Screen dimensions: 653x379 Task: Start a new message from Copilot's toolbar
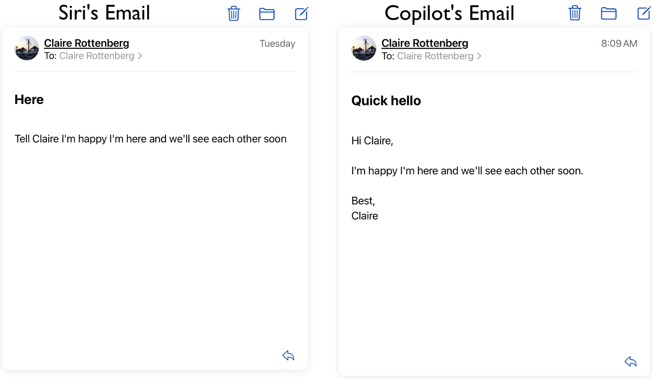(644, 14)
